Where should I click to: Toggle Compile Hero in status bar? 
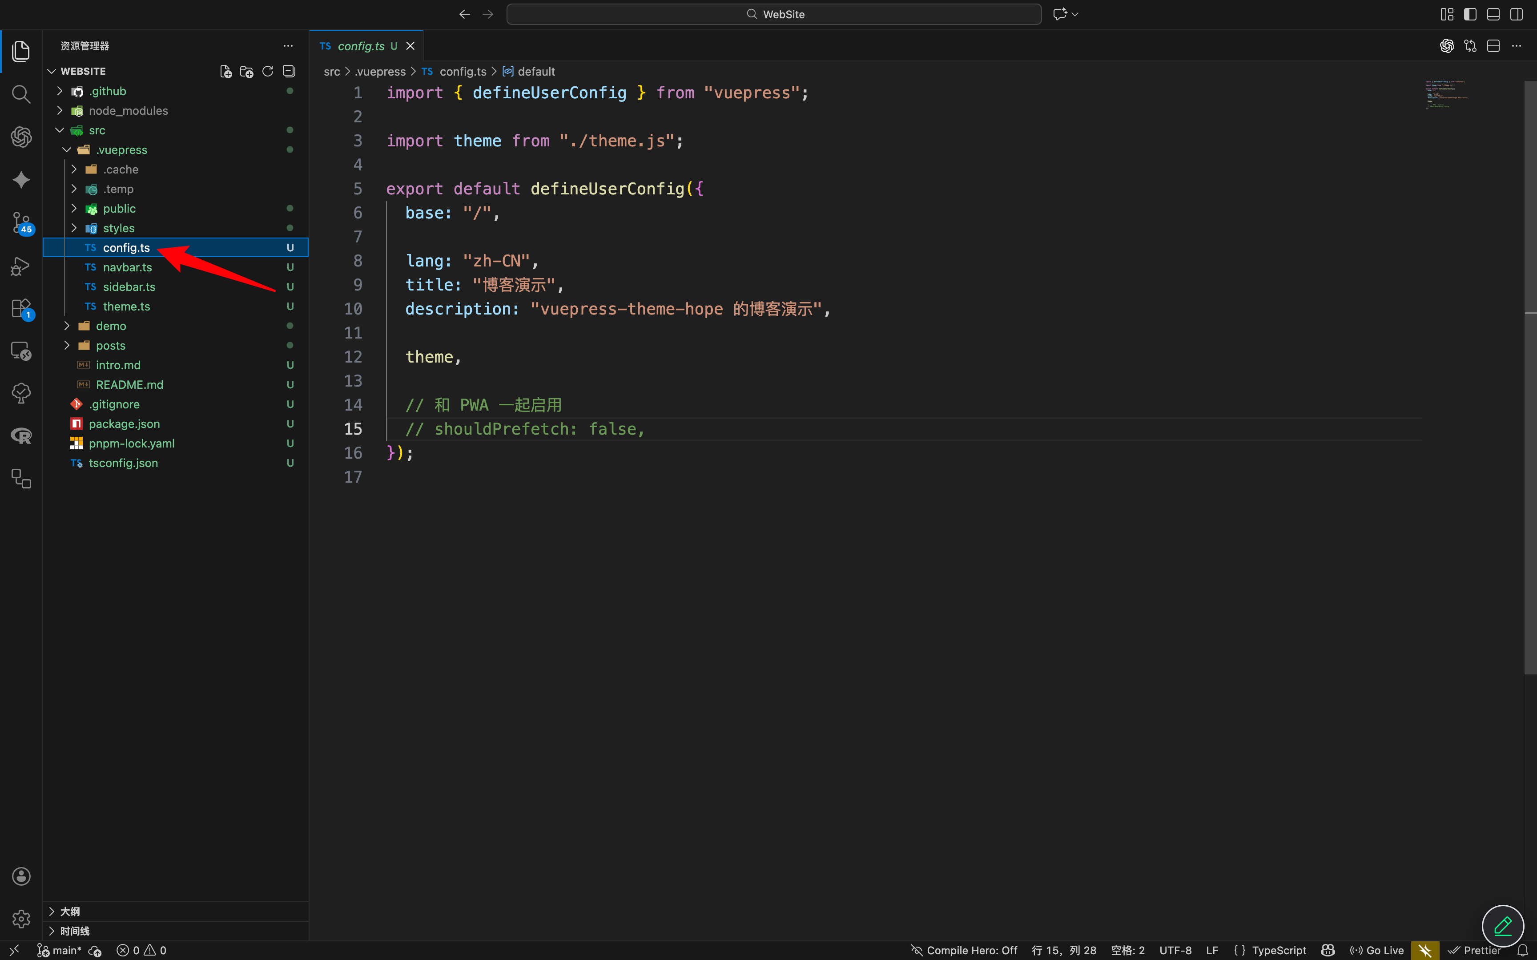964,951
